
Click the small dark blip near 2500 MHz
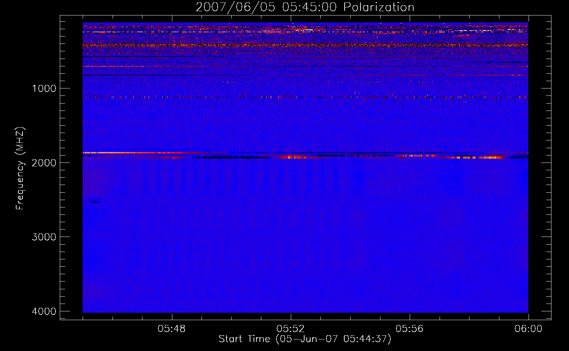tap(95, 202)
